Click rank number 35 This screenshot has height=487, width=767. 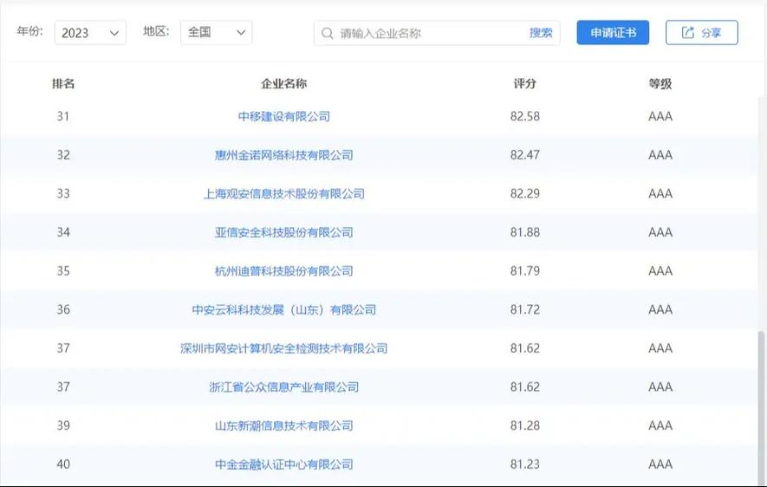pos(63,271)
